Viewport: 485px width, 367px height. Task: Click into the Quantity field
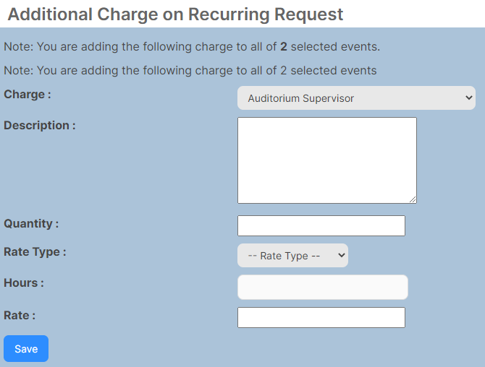click(x=321, y=225)
